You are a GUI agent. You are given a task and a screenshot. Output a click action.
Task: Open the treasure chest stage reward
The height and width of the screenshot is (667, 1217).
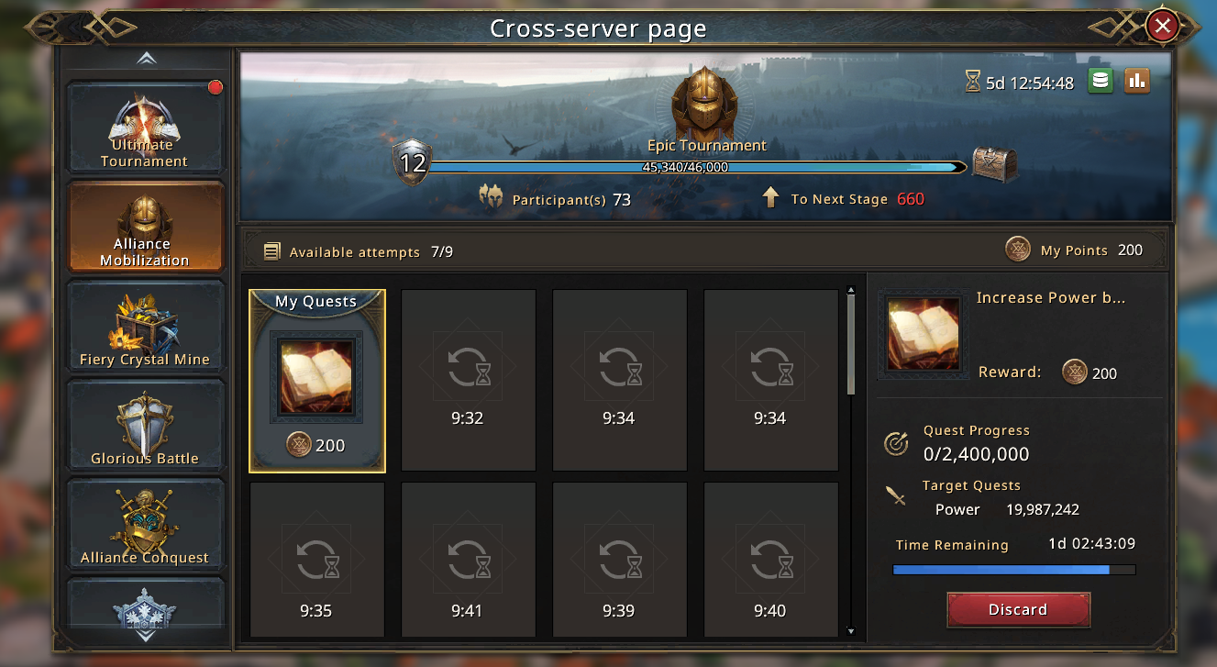(995, 165)
